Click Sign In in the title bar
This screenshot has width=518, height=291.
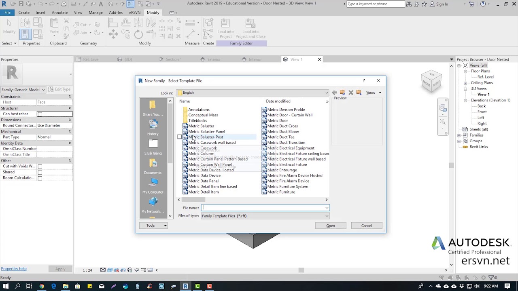tap(442, 4)
